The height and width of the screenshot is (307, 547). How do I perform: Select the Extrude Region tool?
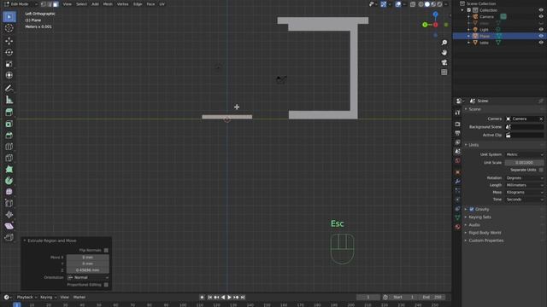tap(9, 113)
